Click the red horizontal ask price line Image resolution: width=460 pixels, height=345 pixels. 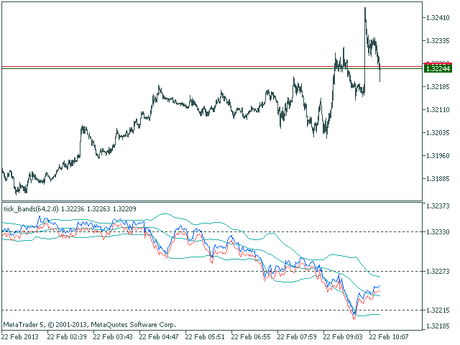pos(212,67)
